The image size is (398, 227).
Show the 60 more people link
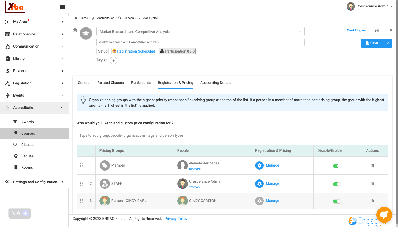[195, 169]
